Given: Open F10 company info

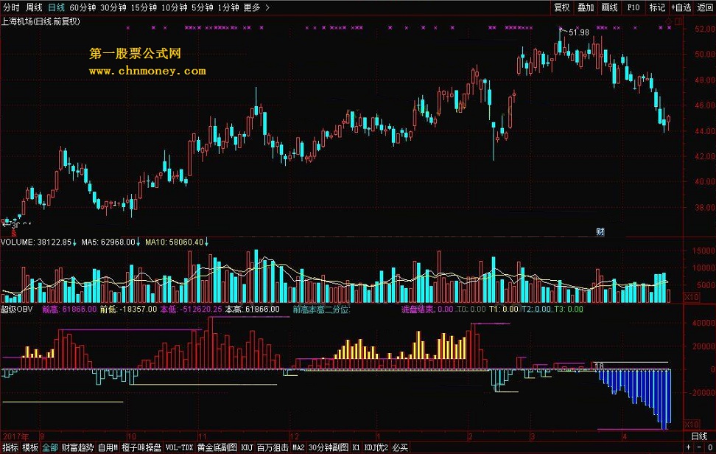Looking at the screenshot, I should pyautogui.click(x=633, y=7).
